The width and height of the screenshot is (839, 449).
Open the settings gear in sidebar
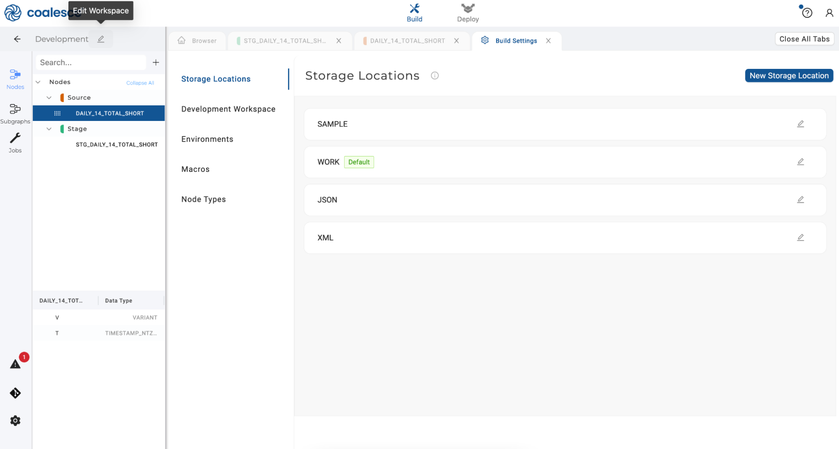(x=15, y=420)
